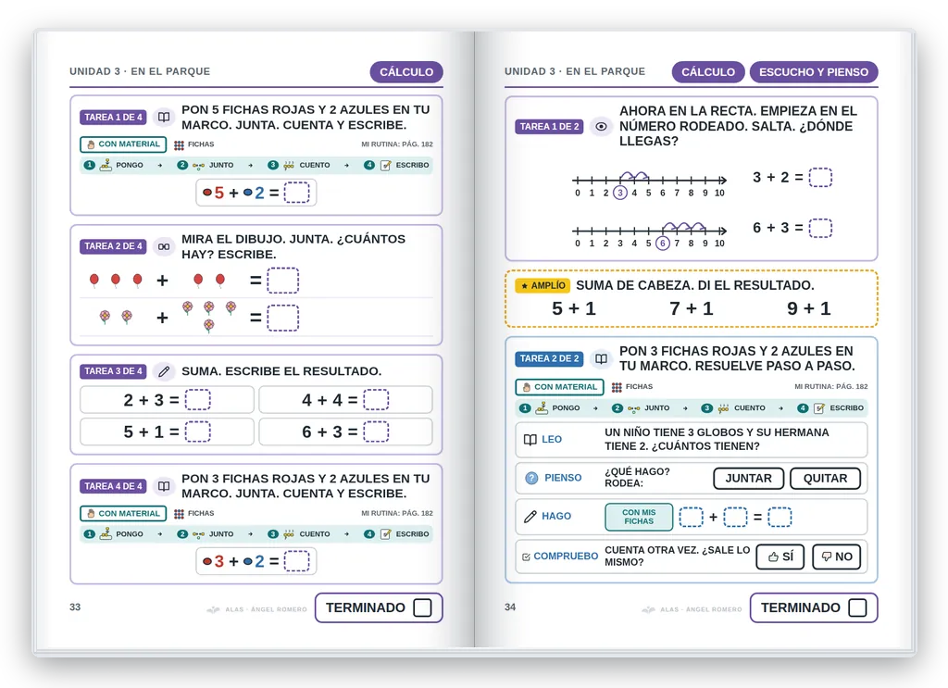The image size is (948, 688).
Task: Click the book icon beside TAREA 1 DE 4
Action: click(x=164, y=117)
